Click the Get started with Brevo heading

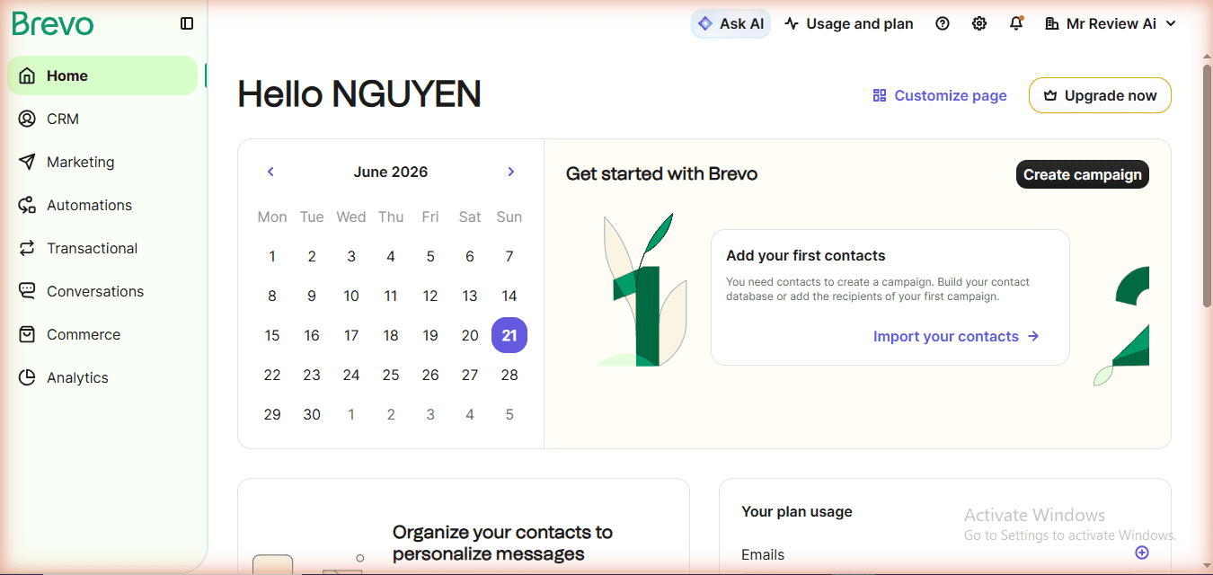click(x=661, y=173)
